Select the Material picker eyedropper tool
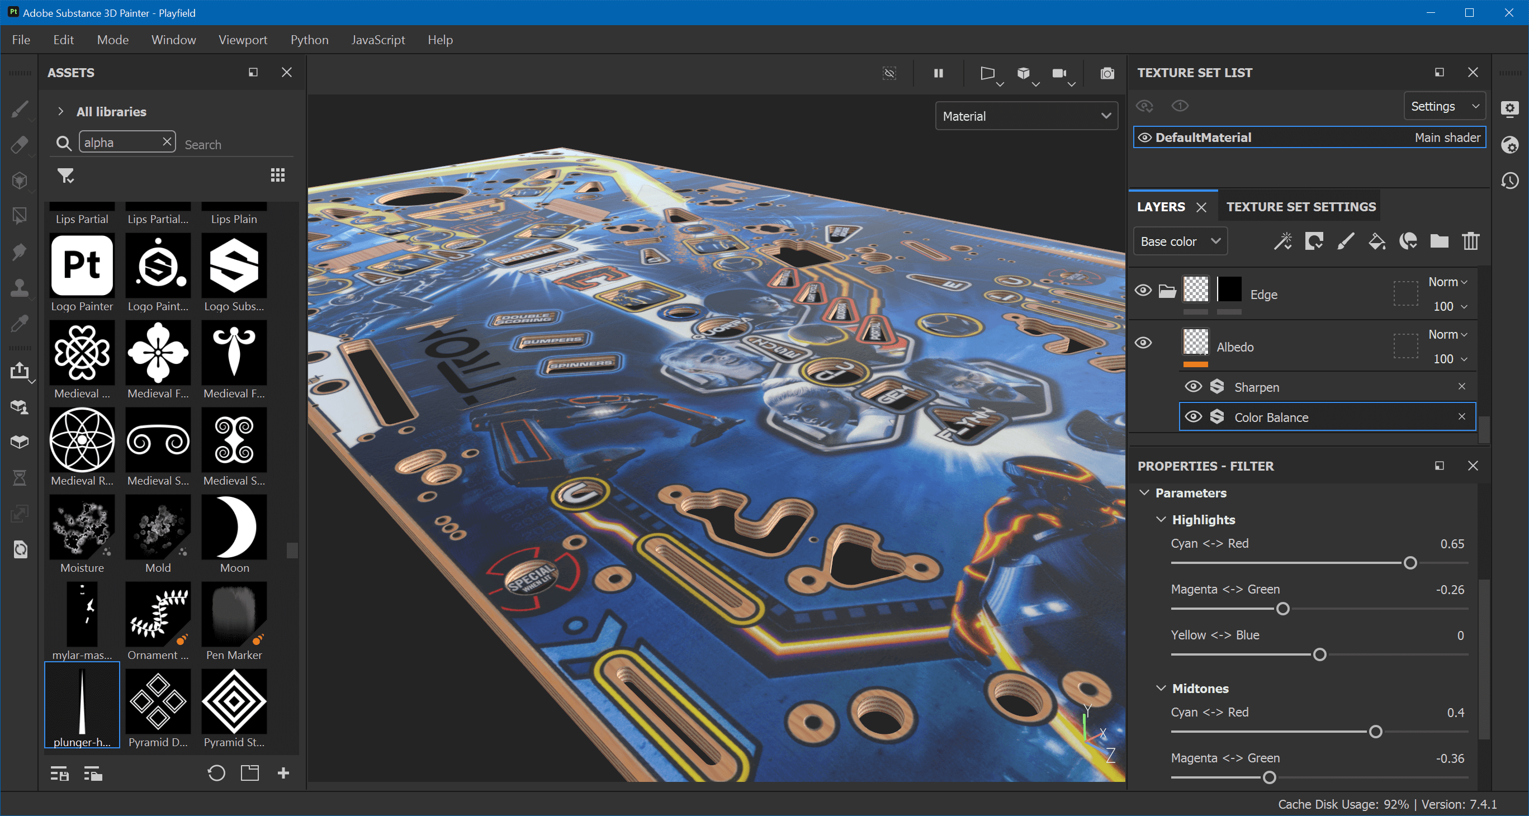Screen dimensions: 1529x816 [x=19, y=324]
